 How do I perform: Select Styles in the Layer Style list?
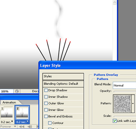pyautogui.click(x=63, y=76)
